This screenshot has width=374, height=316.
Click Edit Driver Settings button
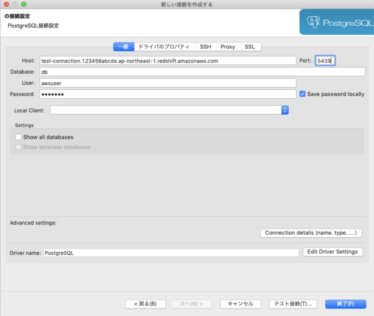click(333, 252)
